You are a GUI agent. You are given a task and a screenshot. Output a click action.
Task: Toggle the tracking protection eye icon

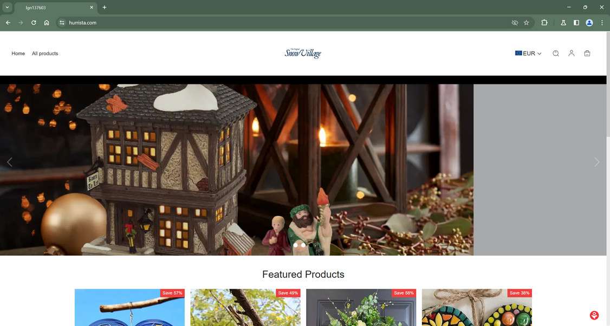(x=515, y=23)
